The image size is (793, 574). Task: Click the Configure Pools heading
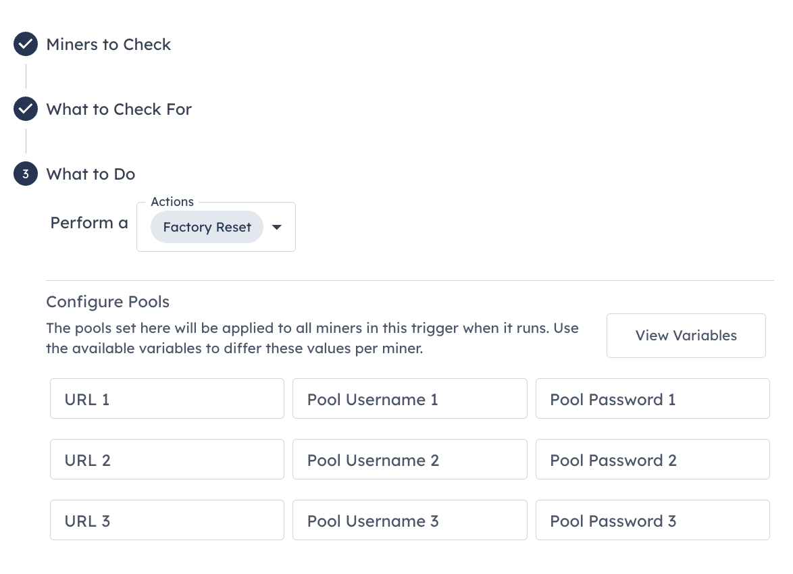[x=107, y=302]
